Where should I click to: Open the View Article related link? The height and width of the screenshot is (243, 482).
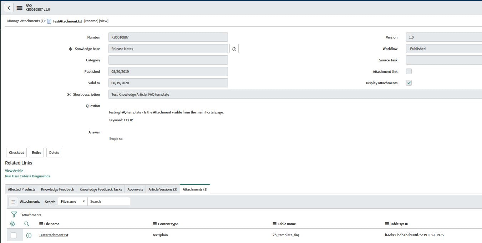(14, 171)
